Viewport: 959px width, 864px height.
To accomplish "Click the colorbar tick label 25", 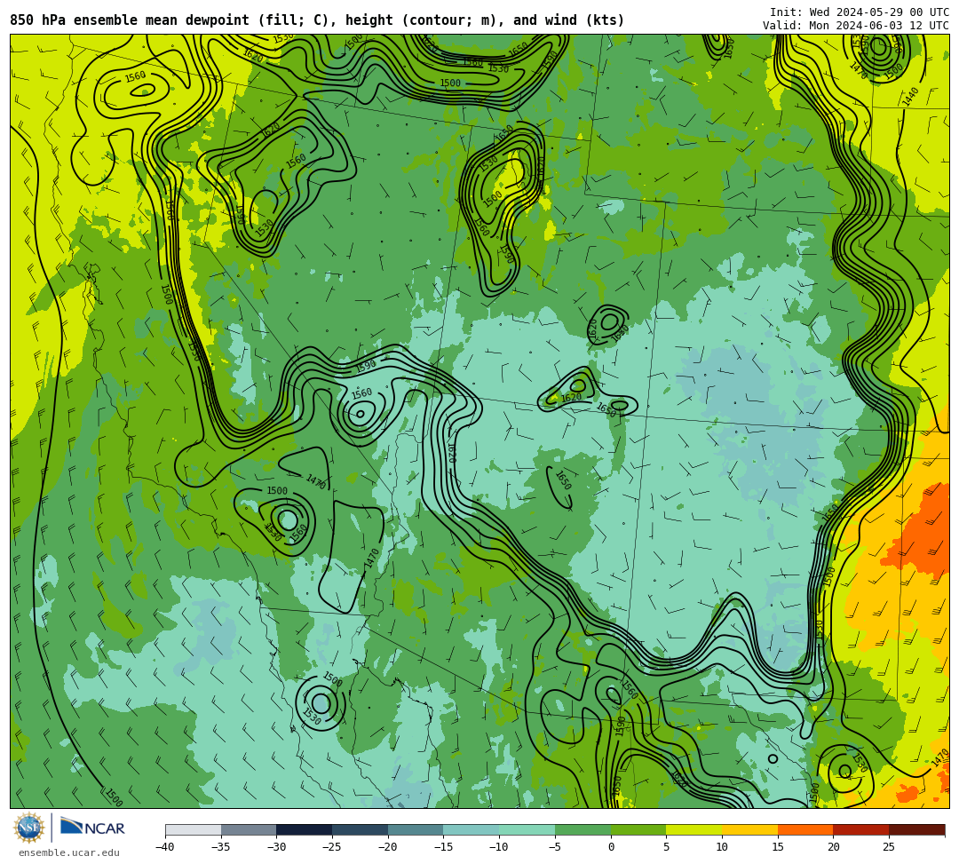I will [889, 847].
